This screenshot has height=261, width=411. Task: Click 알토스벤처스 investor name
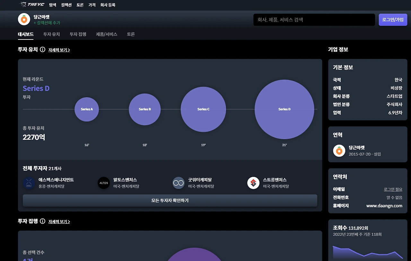(x=125, y=180)
